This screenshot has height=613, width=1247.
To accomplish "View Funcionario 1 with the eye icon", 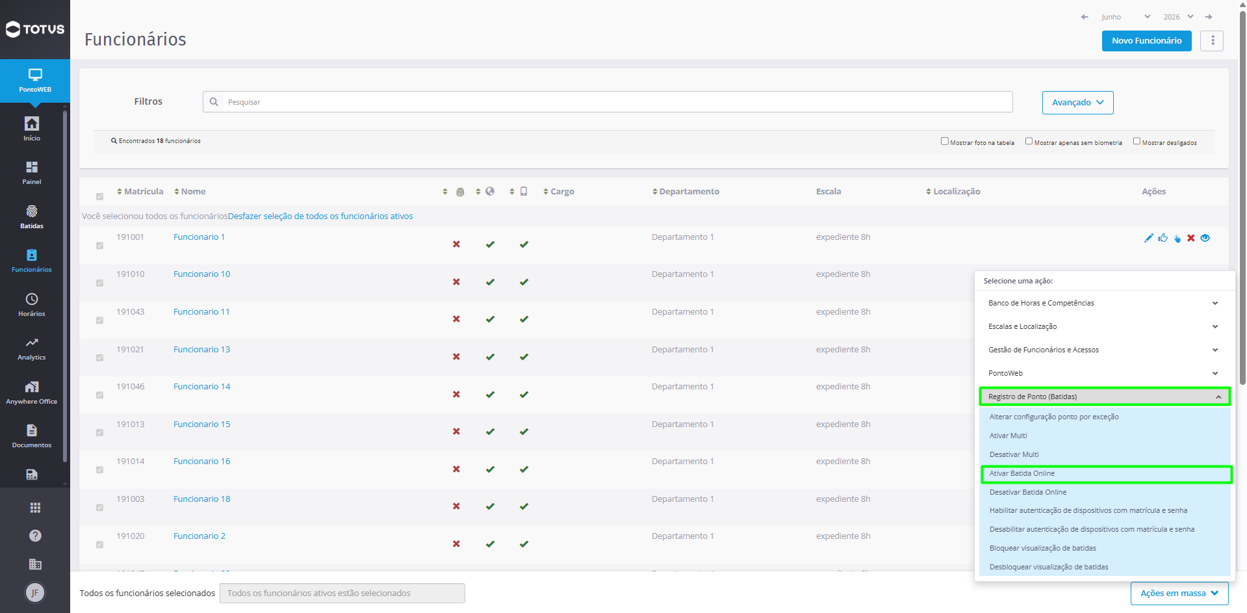I will (1205, 238).
